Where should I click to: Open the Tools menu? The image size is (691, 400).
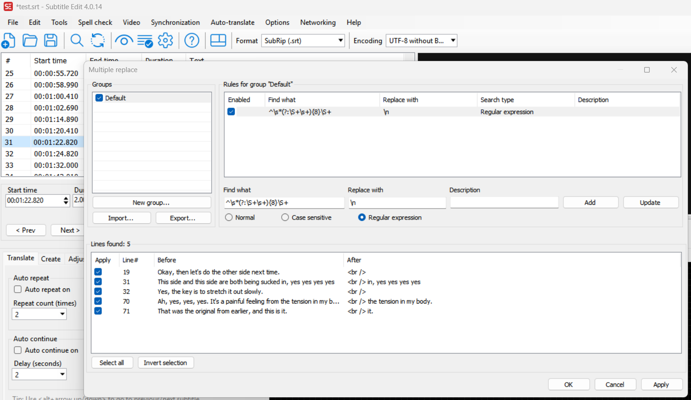pos(59,22)
